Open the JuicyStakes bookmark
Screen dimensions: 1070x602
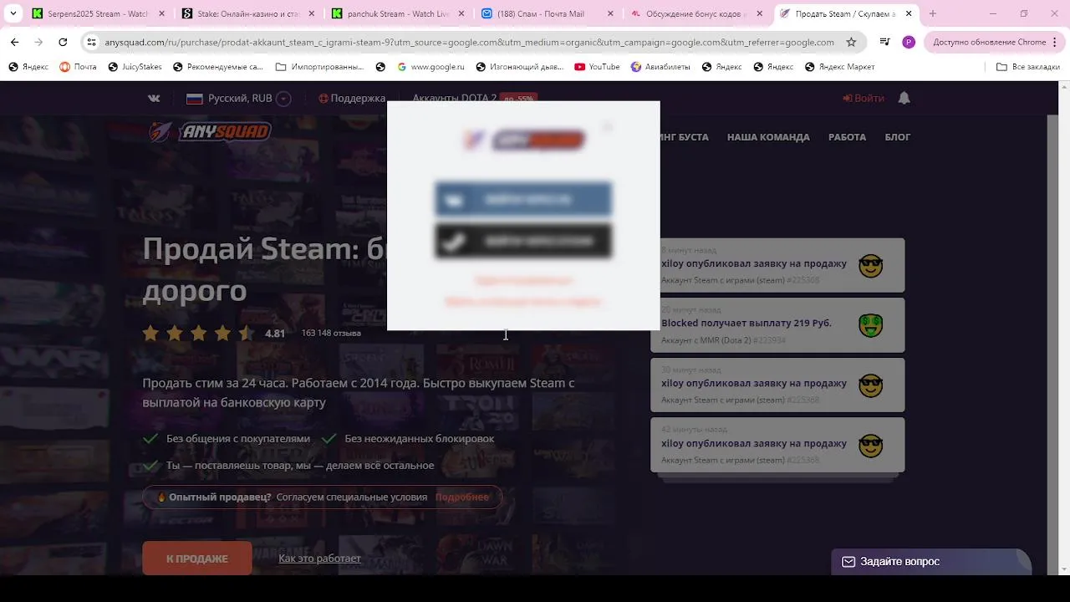click(135, 67)
